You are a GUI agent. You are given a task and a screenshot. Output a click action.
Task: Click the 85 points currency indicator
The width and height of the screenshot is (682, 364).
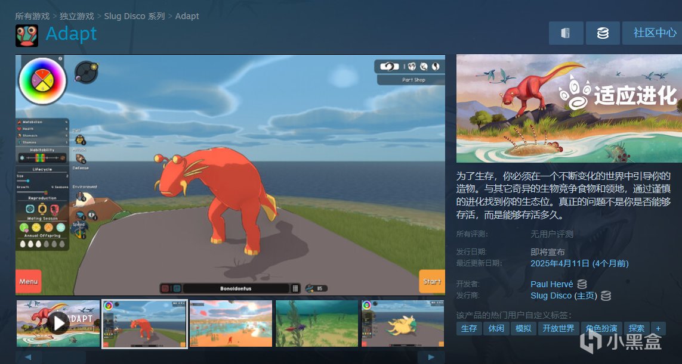[316, 288]
